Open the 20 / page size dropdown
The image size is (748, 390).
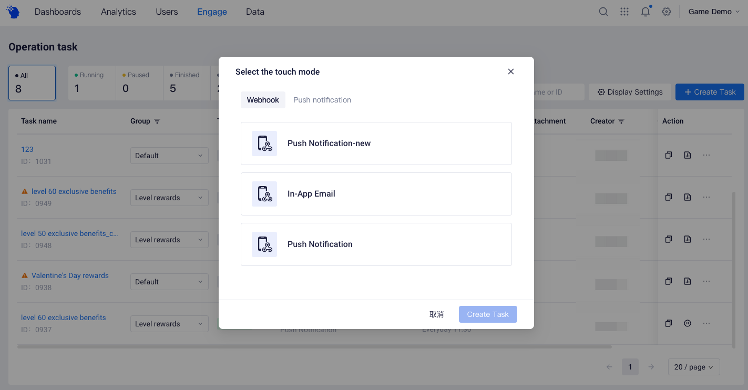[x=693, y=367]
